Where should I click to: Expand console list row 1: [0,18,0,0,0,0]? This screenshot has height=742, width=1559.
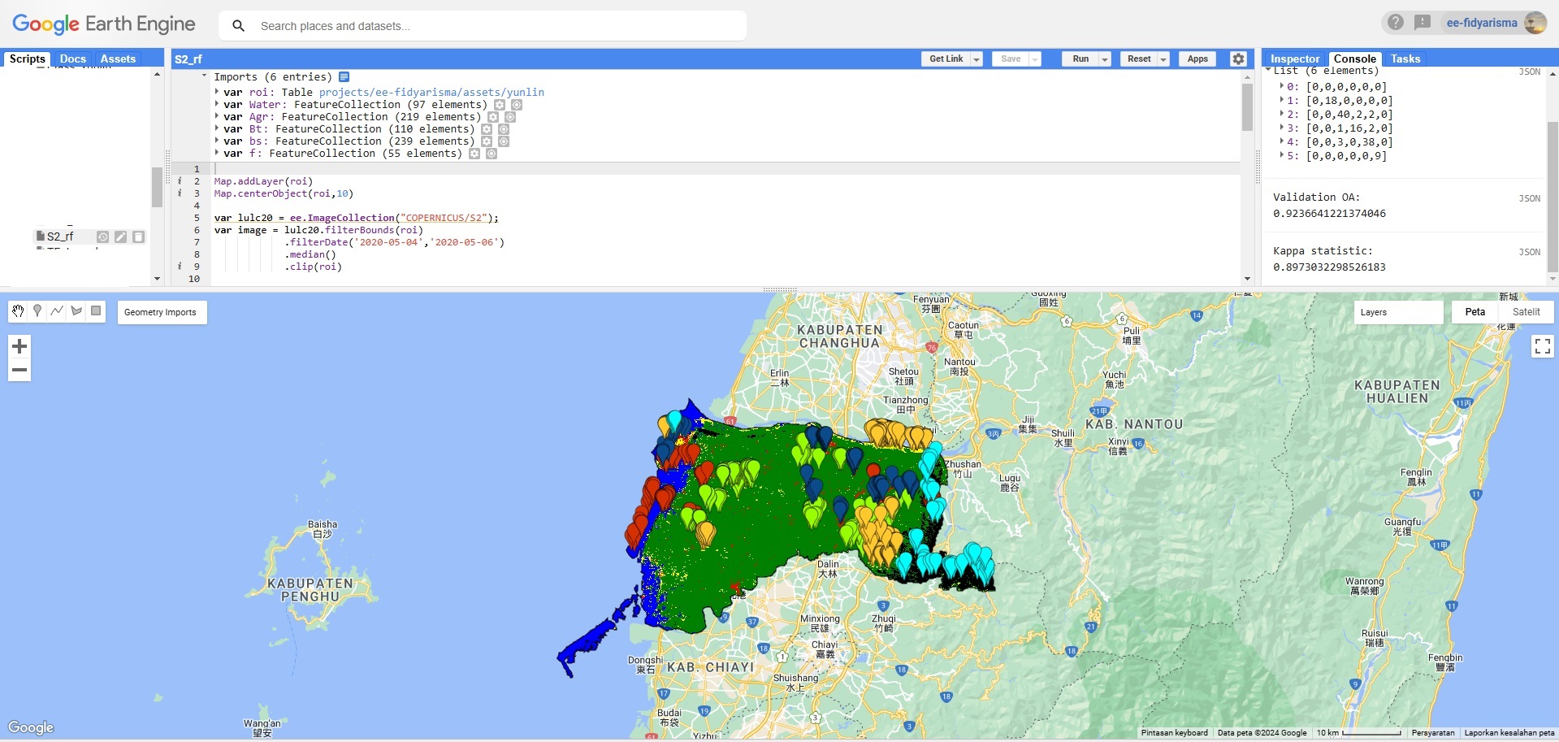coord(1282,100)
